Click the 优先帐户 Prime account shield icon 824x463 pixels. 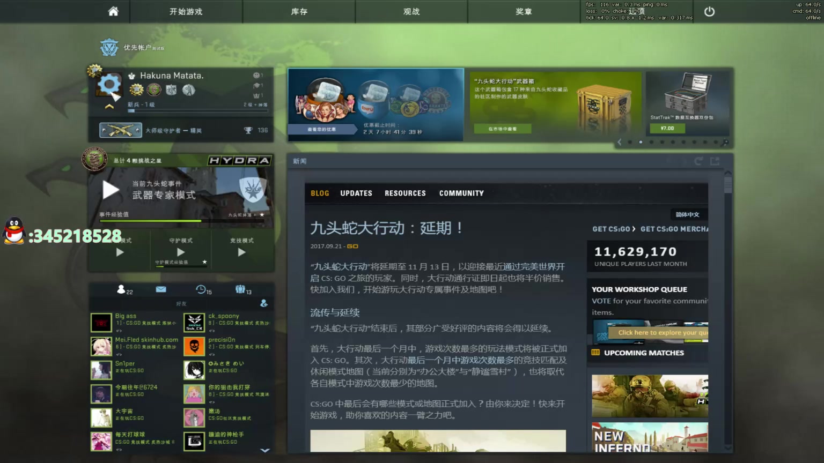109,48
